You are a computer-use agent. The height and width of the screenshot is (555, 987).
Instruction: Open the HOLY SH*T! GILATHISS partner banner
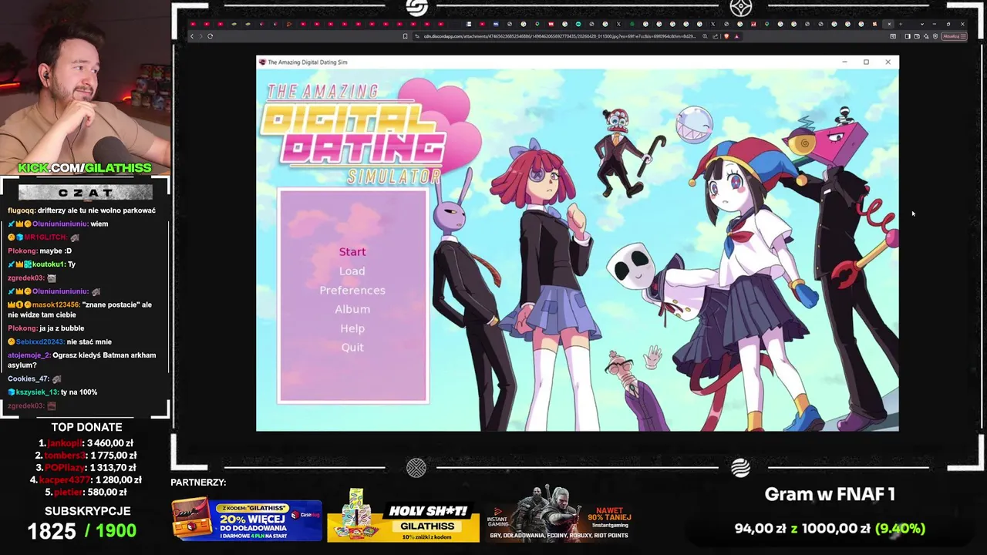pos(403,516)
